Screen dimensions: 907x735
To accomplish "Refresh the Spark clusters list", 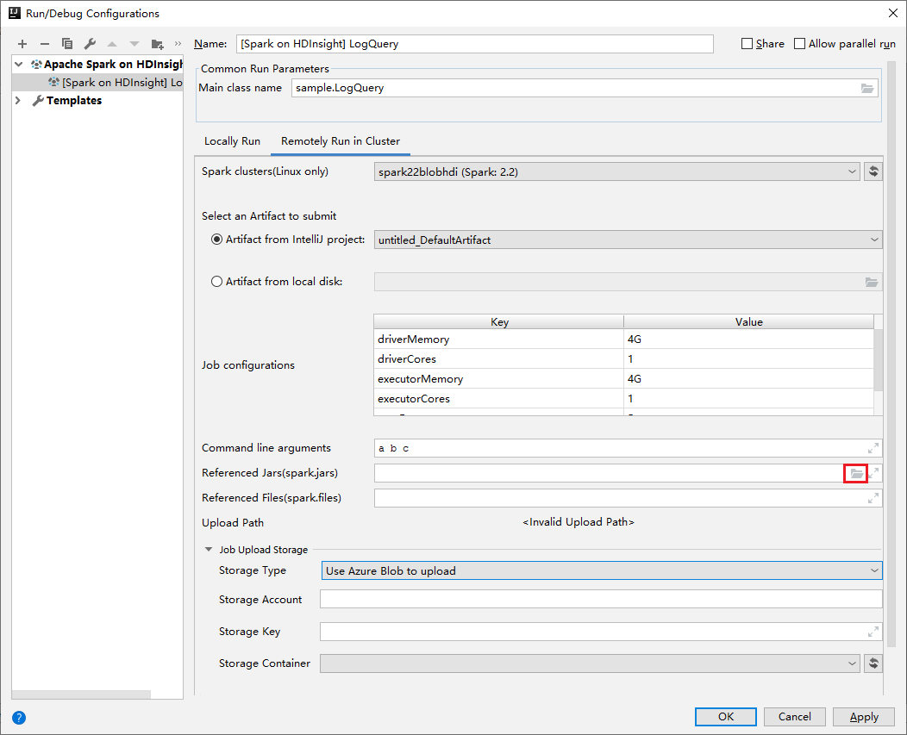I will 873,171.
